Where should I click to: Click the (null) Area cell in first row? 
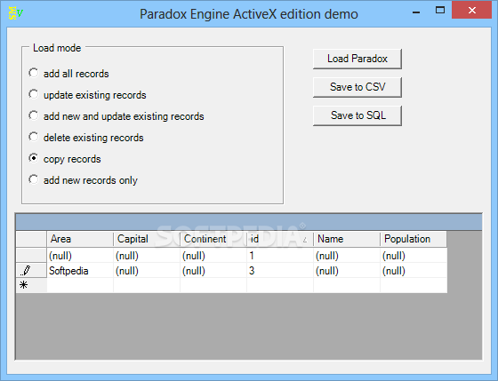pos(80,256)
